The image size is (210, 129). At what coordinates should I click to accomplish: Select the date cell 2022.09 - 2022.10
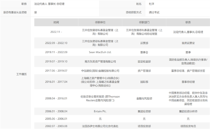pos(56,43)
